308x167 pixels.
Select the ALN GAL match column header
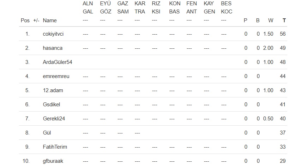tap(88, 8)
